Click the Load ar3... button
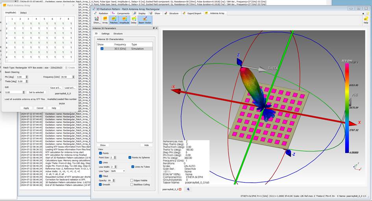Viewport: 372px width, 201px height. [70, 88]
